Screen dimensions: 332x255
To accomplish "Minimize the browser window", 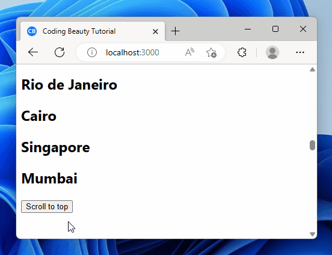I will [x=248, y=29].
